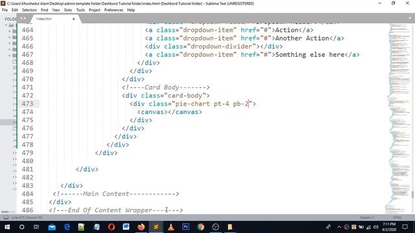Open the Windows Start menu
This screenshot has height=233, width=415.
[7, 227]
